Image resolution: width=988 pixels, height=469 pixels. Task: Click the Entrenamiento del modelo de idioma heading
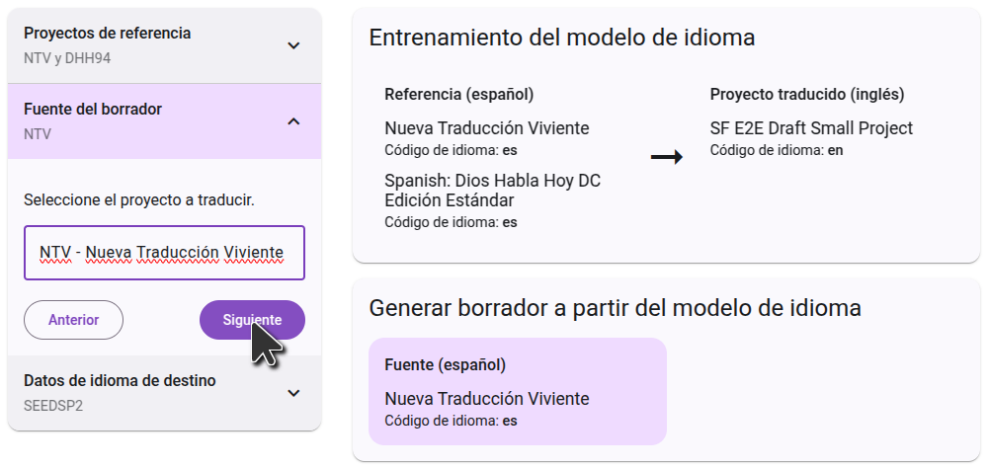[x=562, y=39]
